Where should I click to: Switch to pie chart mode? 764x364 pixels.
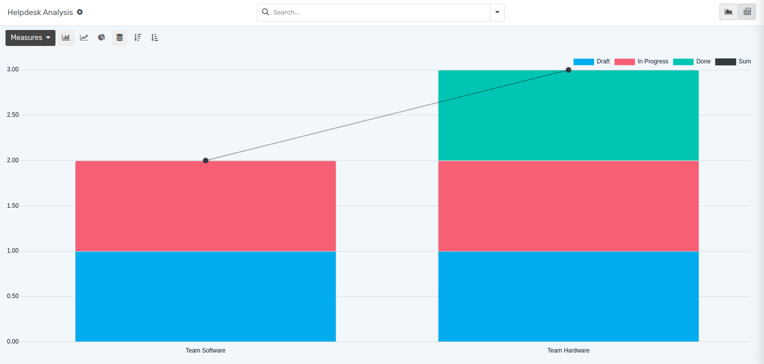[x=101, y=37]
